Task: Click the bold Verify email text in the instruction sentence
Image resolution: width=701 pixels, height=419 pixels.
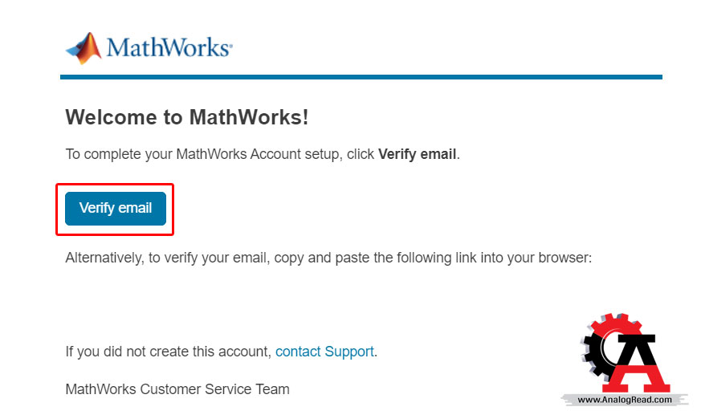Action: click(417, 154)
